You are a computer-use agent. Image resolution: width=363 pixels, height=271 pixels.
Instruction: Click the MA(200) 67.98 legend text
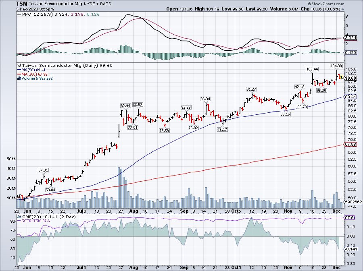(x=35, y=74)
